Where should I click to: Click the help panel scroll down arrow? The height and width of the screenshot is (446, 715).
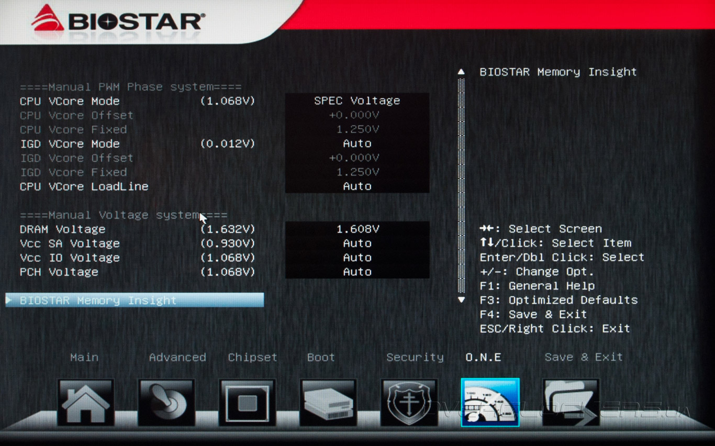(x=461, y=300)
